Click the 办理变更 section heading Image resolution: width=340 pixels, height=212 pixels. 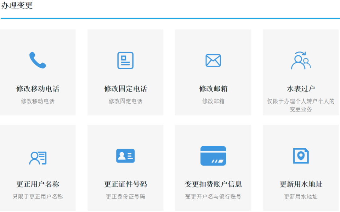click(x=17, y=6)
